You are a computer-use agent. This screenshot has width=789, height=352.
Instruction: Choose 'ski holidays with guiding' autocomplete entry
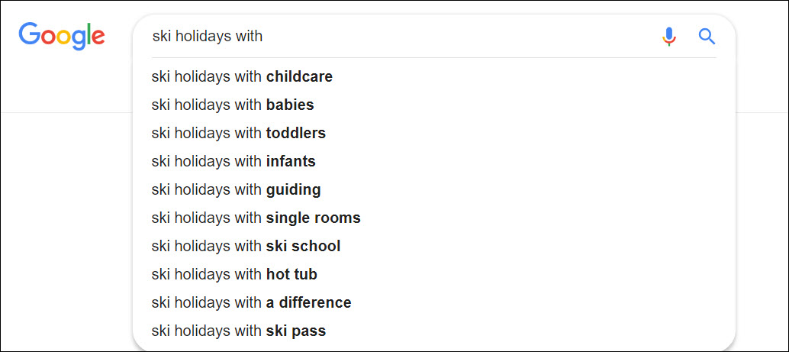tap(433, 190)
